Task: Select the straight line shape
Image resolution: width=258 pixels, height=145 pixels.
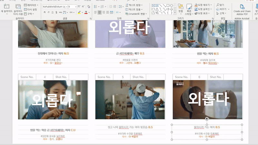Action: point(160,5)
